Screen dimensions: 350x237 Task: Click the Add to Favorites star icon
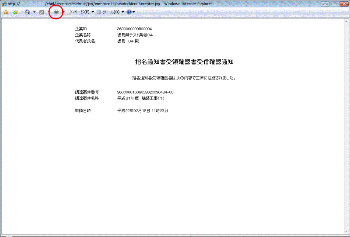15,12
